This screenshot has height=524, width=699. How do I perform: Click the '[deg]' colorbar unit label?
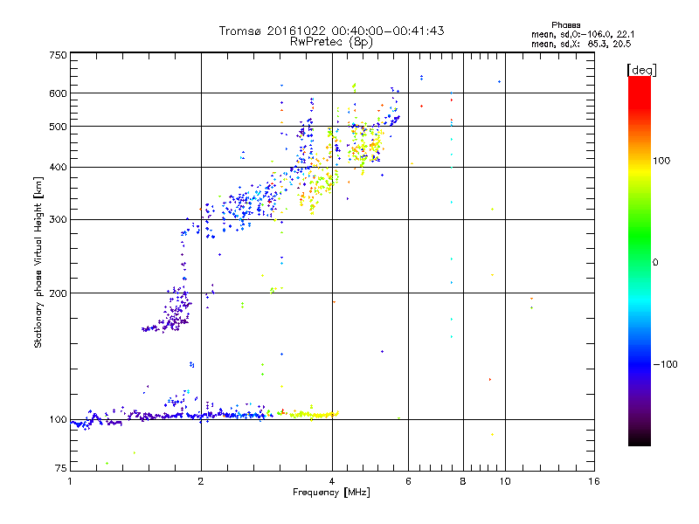tap(641, 70)
